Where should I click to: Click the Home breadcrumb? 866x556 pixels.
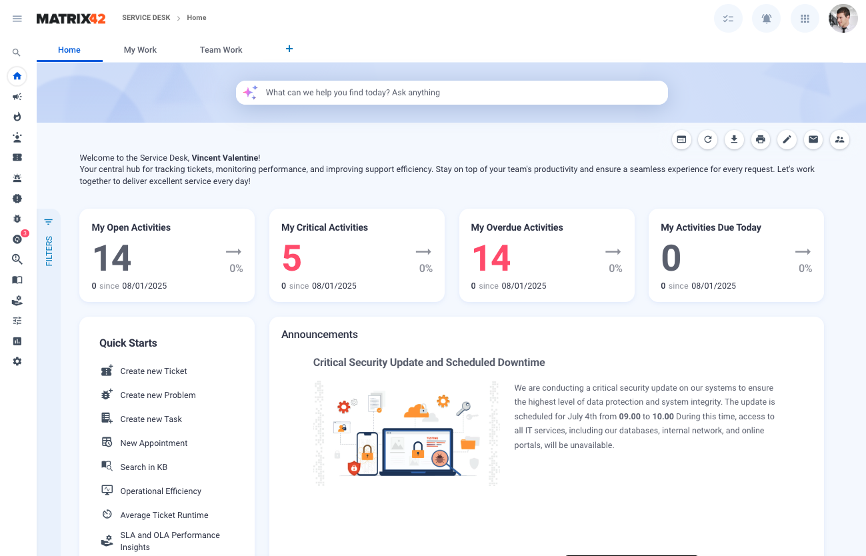(x=197, y=18)
